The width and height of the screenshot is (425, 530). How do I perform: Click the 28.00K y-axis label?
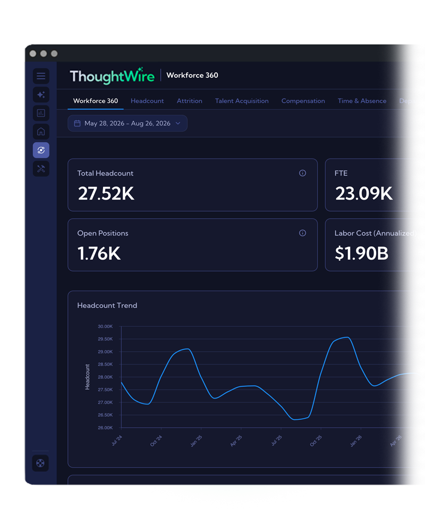click(x=105, y=377)
